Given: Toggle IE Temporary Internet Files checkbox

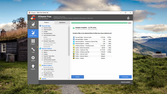Looking at the screenshot, I should 42,50.
